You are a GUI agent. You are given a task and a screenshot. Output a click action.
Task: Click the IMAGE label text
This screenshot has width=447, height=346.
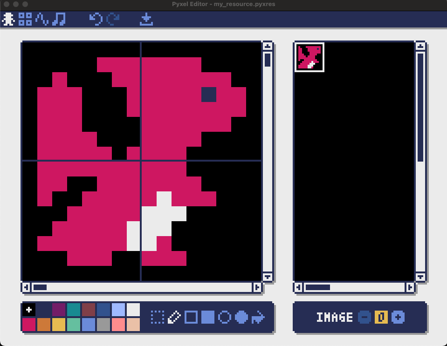[335, 317]
